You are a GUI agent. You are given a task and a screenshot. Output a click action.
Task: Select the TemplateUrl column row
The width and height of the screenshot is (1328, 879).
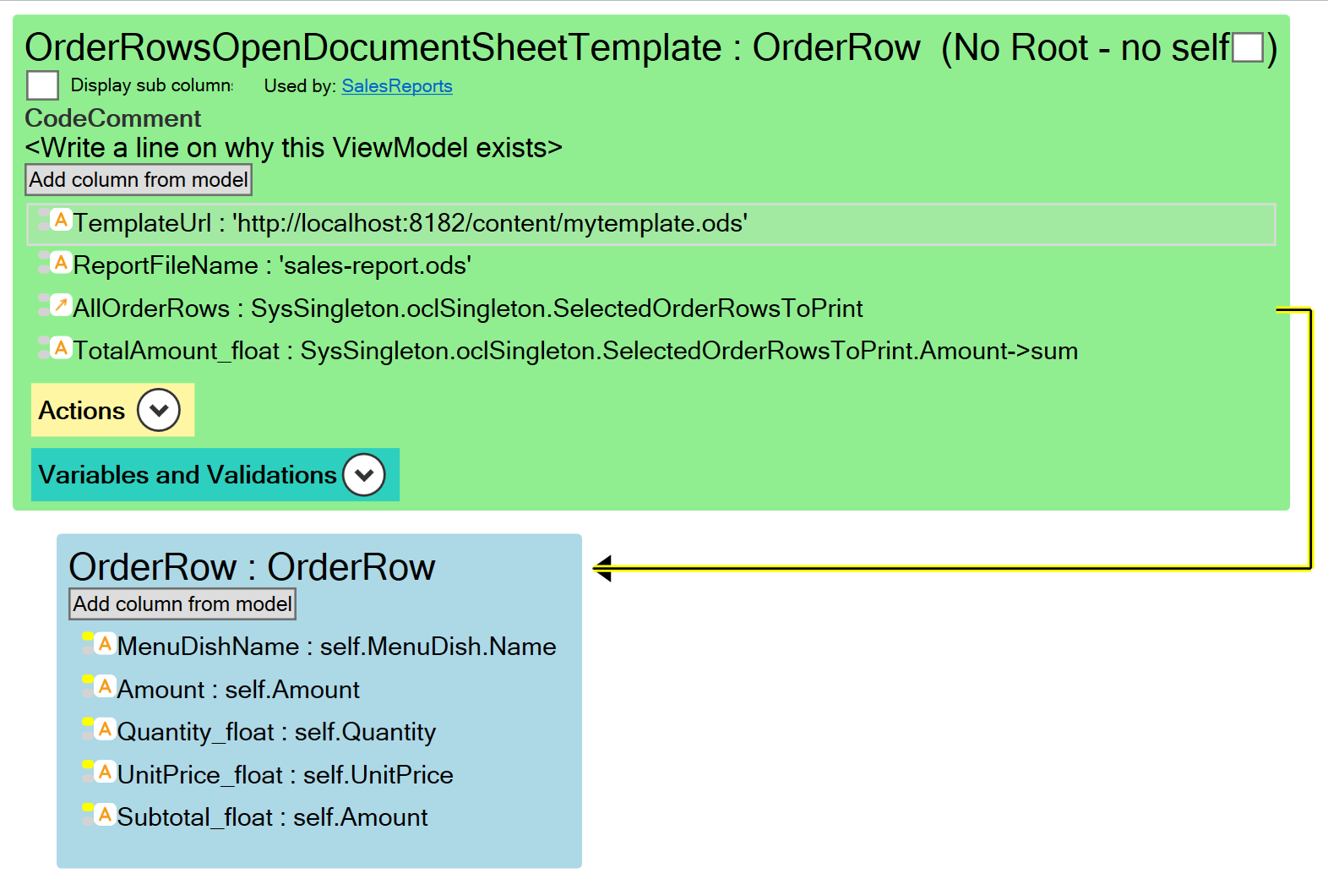click(x=650, y=224)
